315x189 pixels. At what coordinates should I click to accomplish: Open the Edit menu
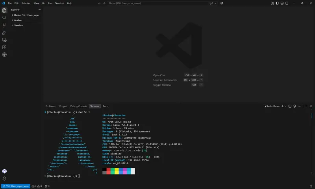click(x=17, y=3)
